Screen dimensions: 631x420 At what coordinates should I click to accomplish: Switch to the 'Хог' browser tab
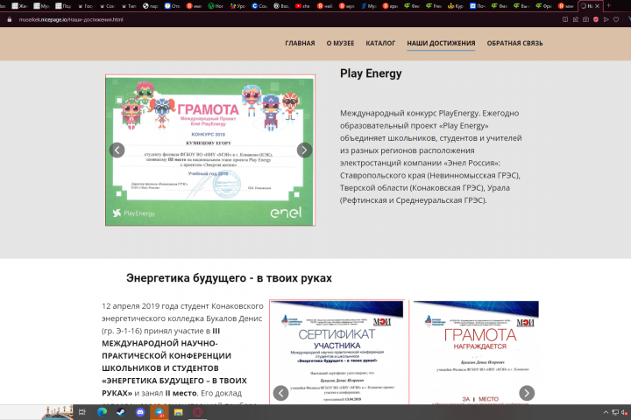point(216,6)
